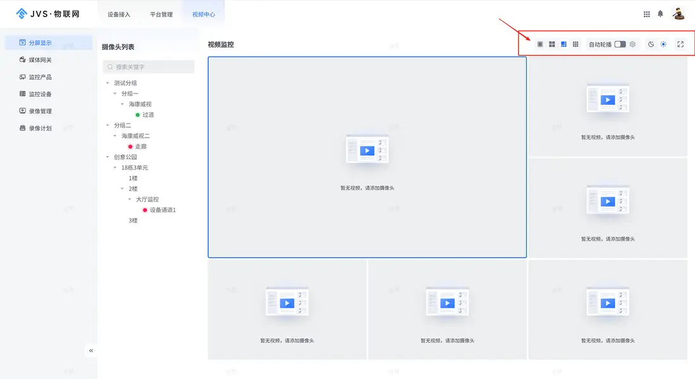
Task: Collapse the 2楼 tree node
Action: tap(122, 189)
